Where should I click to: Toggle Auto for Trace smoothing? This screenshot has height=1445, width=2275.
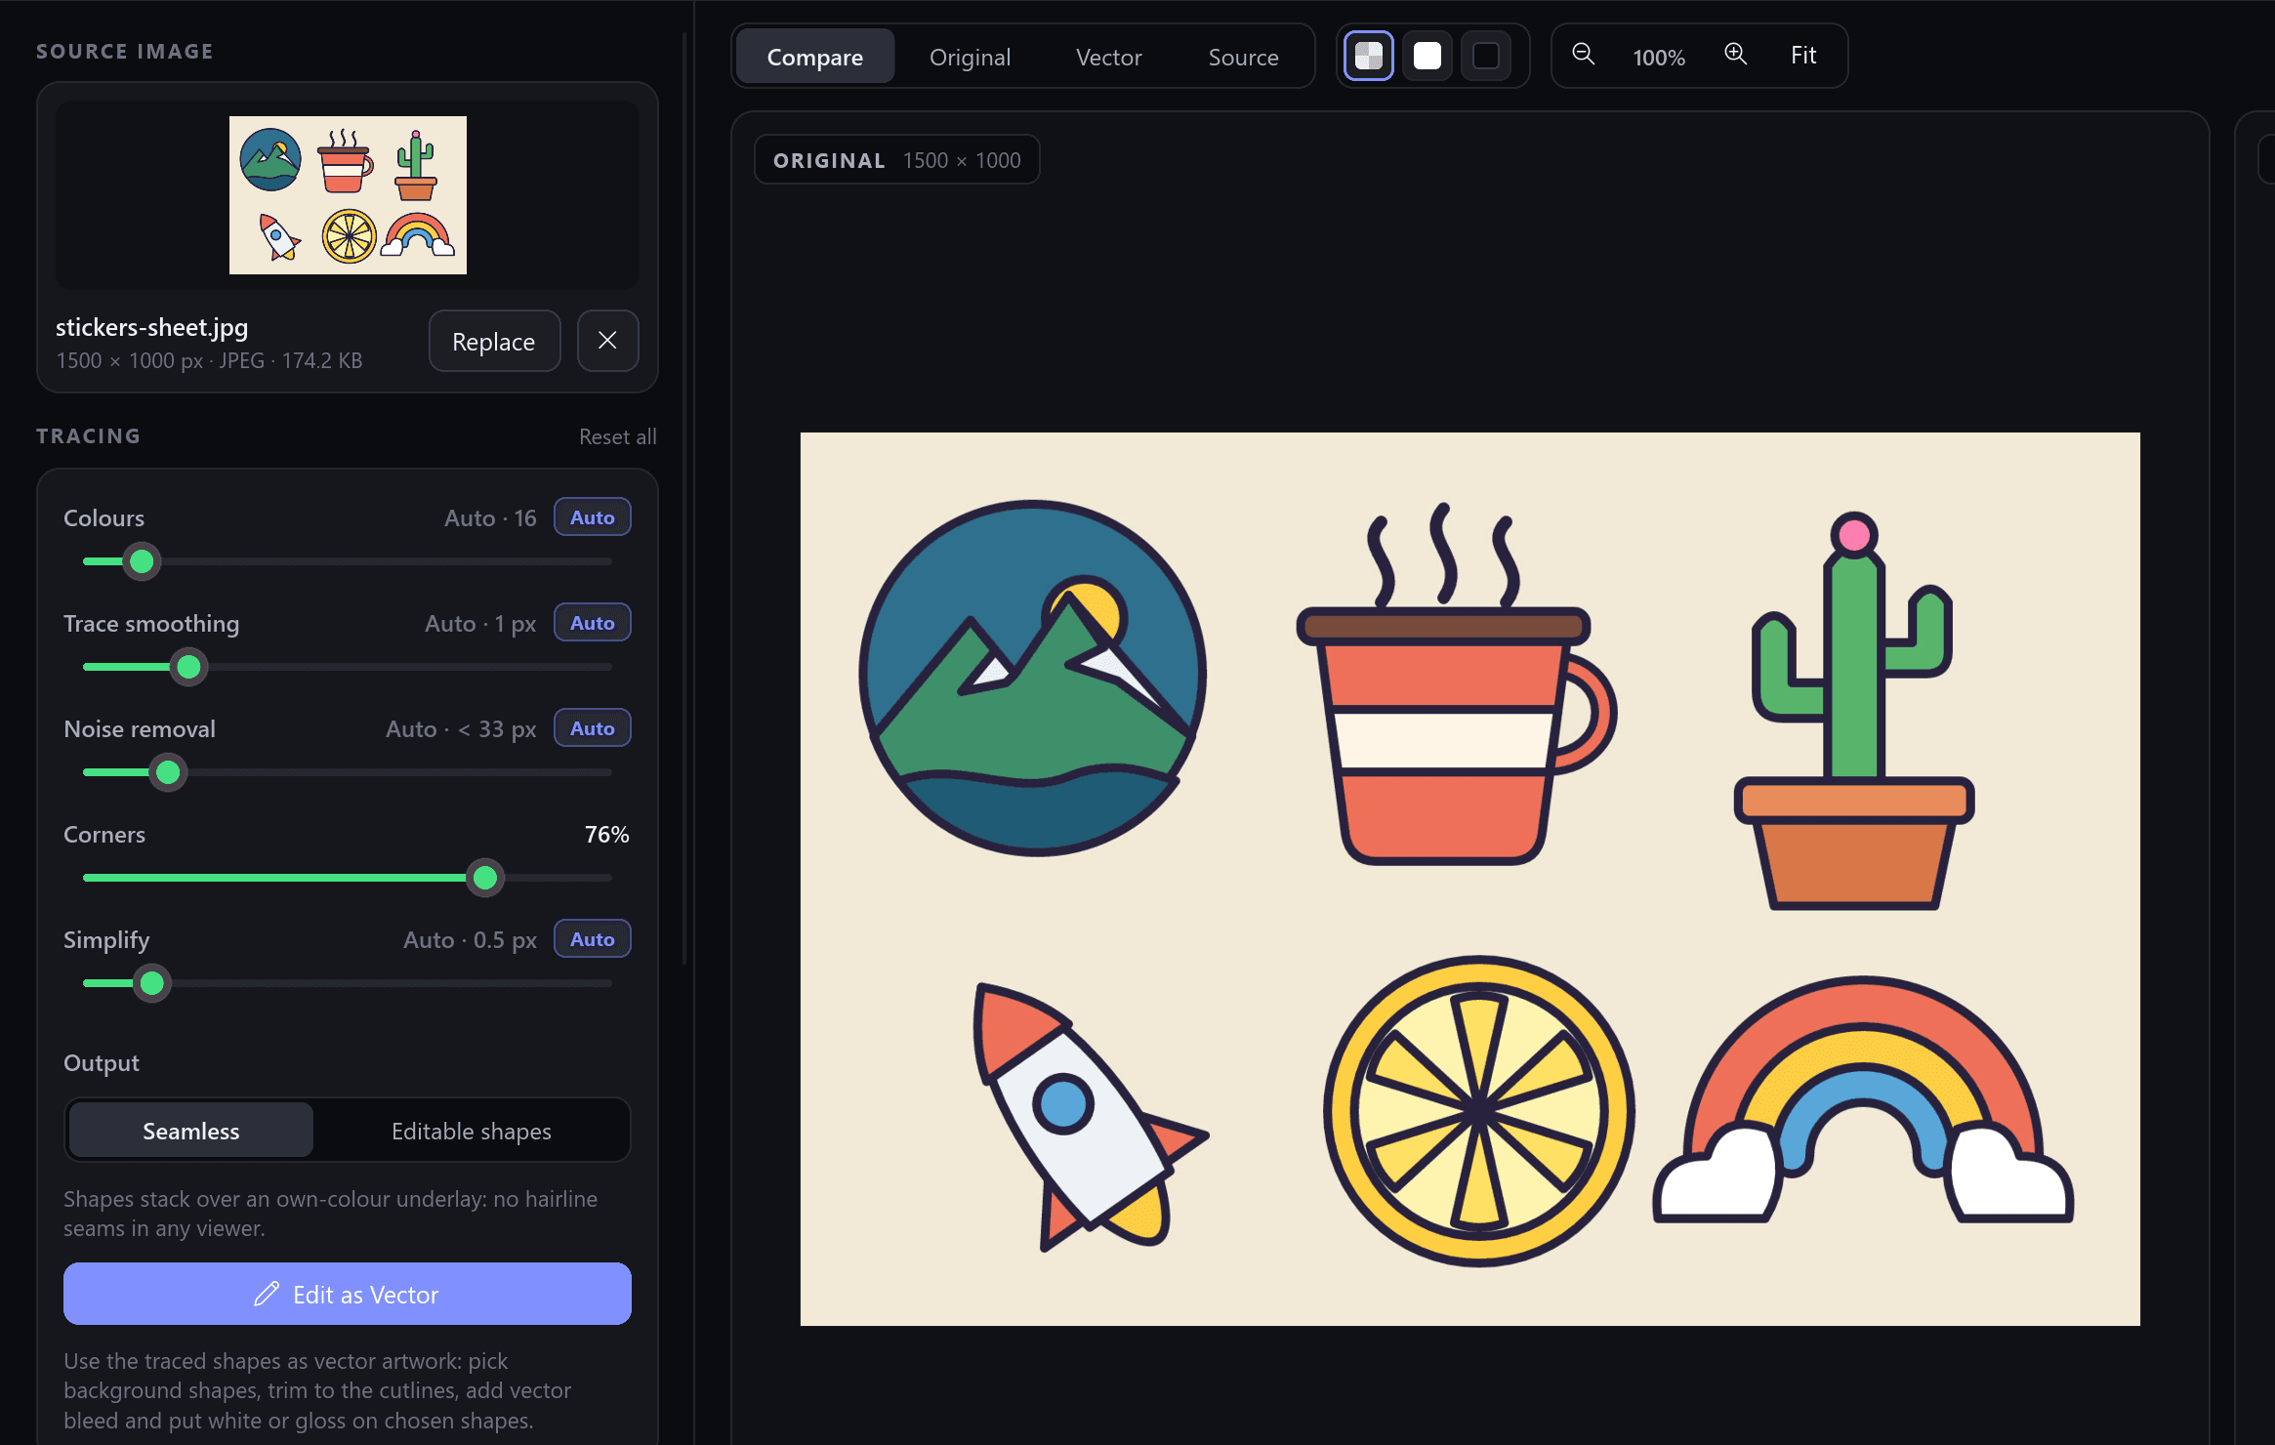593,623
